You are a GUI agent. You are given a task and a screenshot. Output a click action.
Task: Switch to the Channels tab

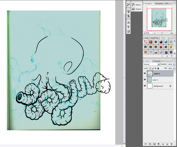157,61
